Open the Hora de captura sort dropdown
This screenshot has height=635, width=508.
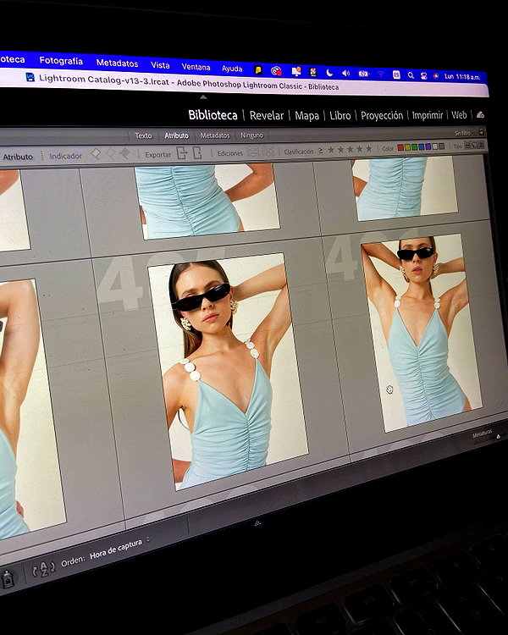[119, 548]
